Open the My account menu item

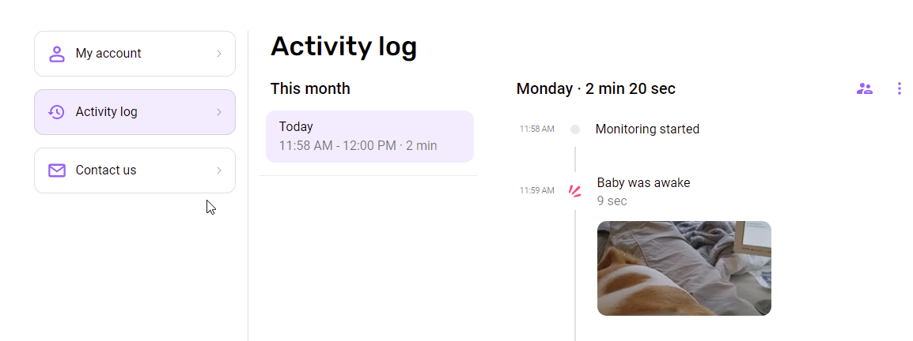(134, 54)
